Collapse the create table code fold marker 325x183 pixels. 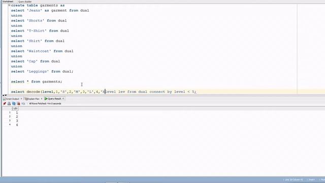coord(9,5)
